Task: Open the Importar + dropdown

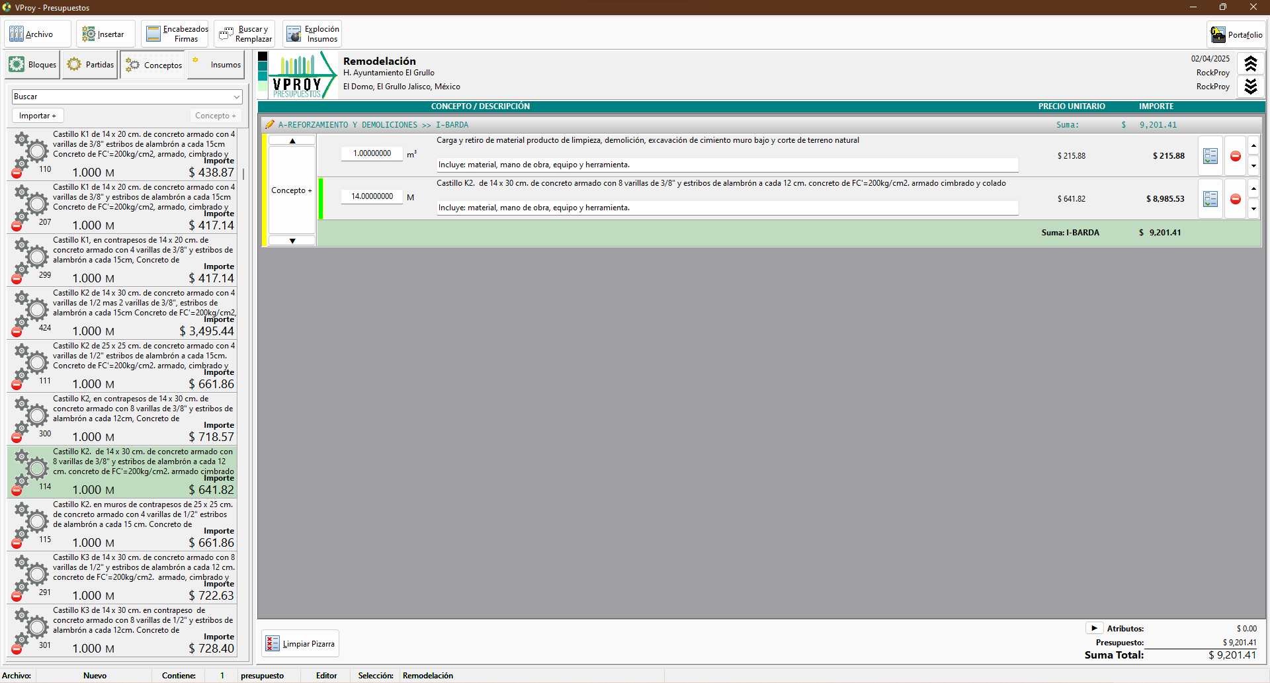Action: 38,116
